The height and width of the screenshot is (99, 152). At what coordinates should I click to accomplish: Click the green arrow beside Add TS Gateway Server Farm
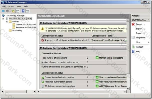pos(97,86)
